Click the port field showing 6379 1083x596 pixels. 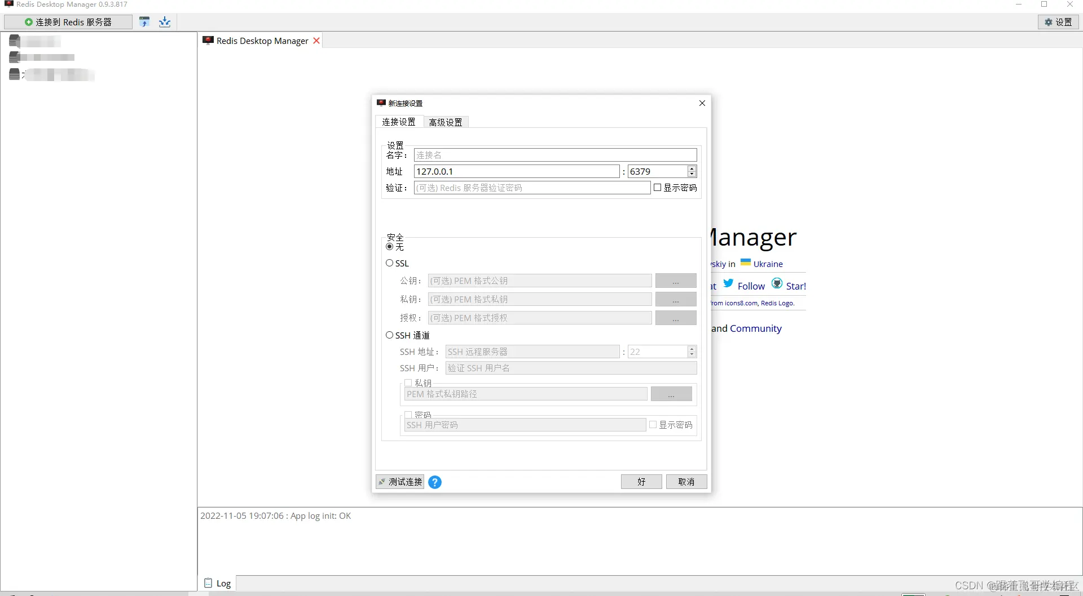click(x=658, y=171)
